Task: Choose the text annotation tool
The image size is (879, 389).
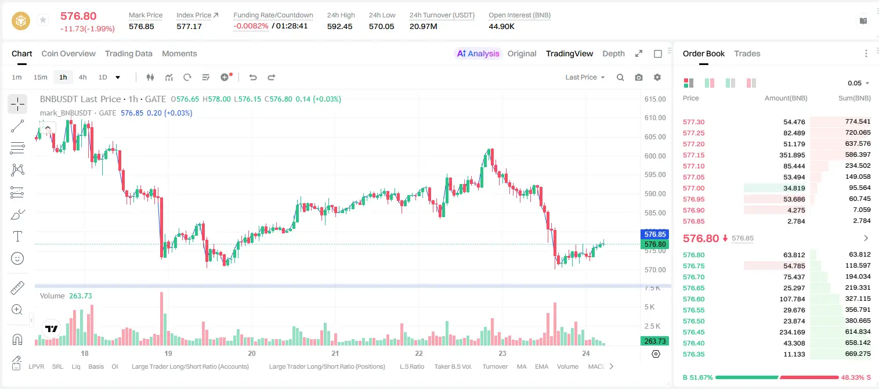Action: click(x=17, y=236)
